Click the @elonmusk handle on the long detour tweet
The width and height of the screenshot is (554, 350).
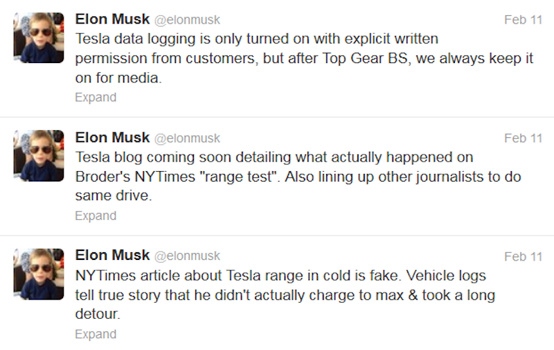[187, 257]
